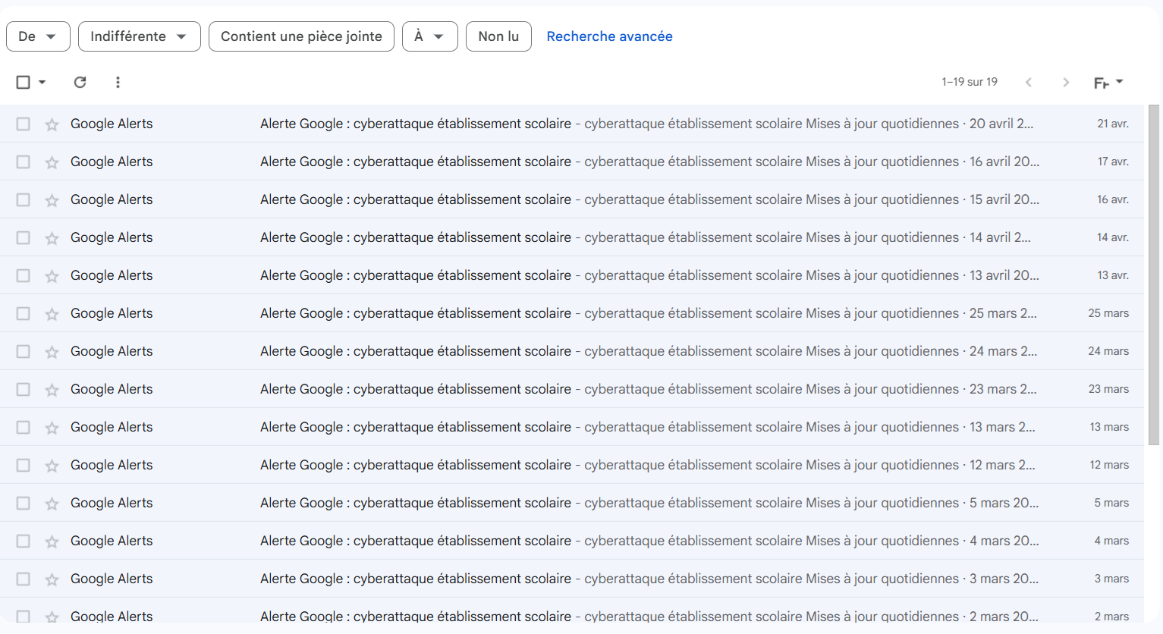1163x634 pixels.
Task: Open the alert email previewing 5 mars
Action: [x=572, y=503]
